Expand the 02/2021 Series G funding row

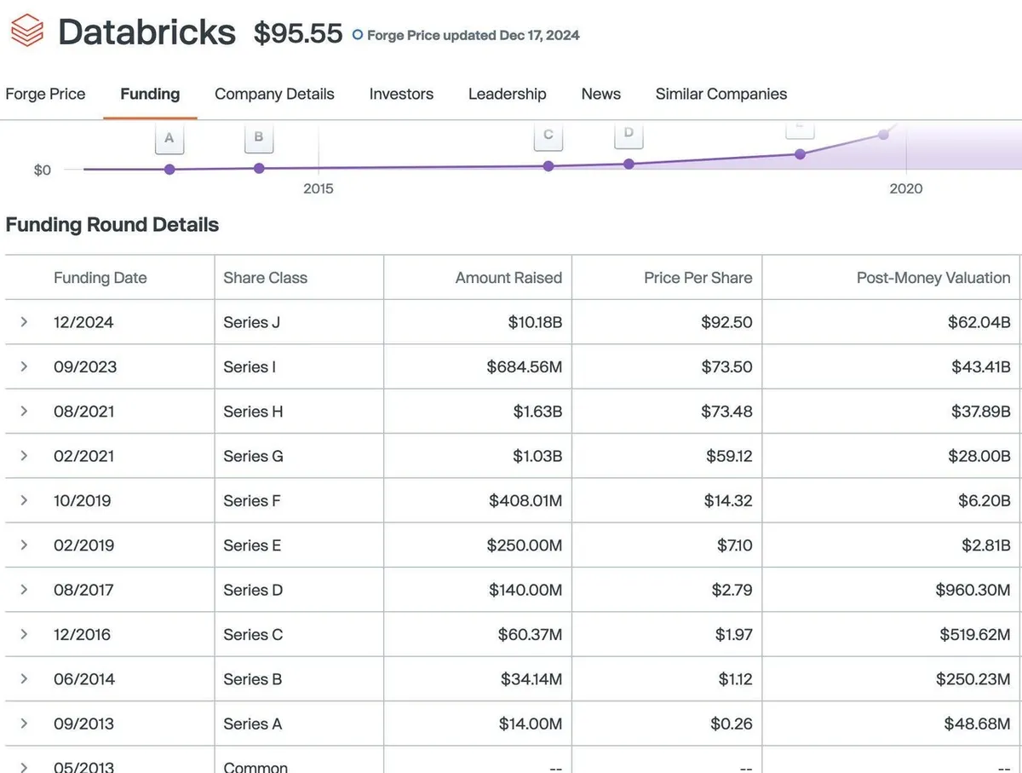pyautogui.click(x=24, y=456)
